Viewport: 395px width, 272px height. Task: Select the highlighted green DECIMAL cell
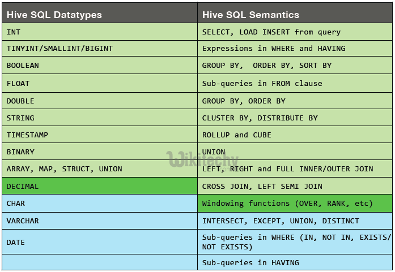99,186
